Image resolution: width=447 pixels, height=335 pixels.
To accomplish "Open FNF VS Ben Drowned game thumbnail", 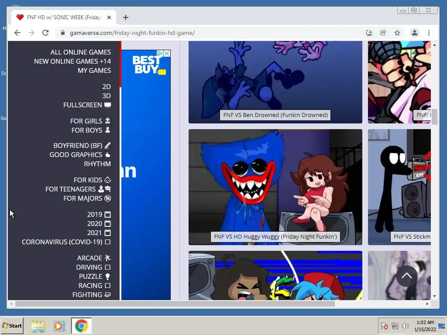I will tap(275, 82).
